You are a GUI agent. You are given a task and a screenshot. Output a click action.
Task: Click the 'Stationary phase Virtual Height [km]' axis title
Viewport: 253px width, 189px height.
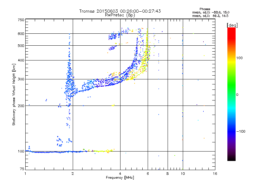(14, 94)
